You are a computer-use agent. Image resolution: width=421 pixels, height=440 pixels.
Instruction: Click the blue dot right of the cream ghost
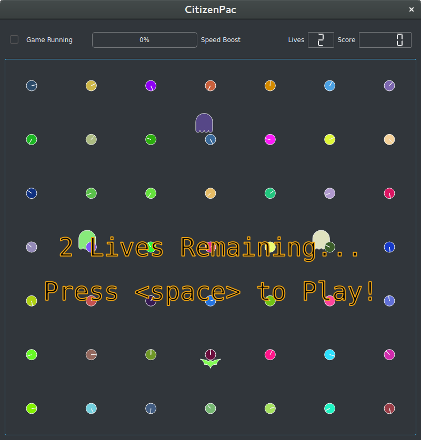point(389,247)
